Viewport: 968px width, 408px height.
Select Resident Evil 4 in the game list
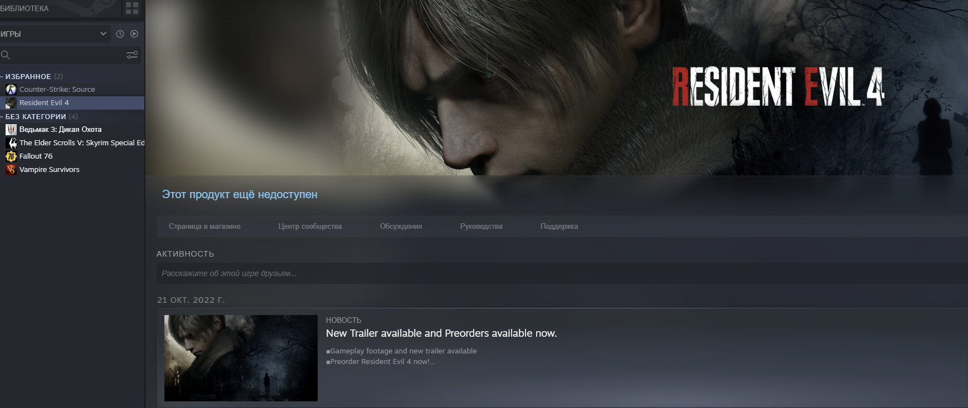pos(72,102)
